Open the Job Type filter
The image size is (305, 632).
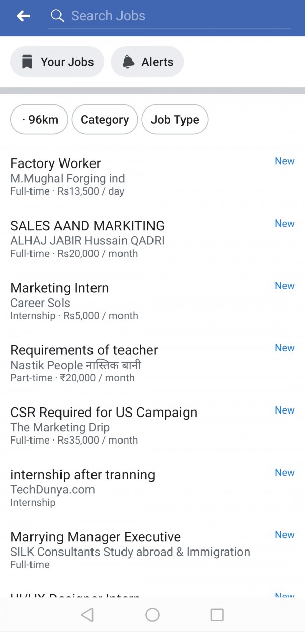tap(175, 120)
